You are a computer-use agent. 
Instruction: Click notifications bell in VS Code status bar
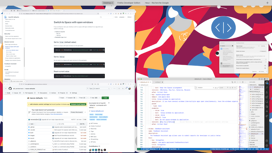(x=267, y=149)
